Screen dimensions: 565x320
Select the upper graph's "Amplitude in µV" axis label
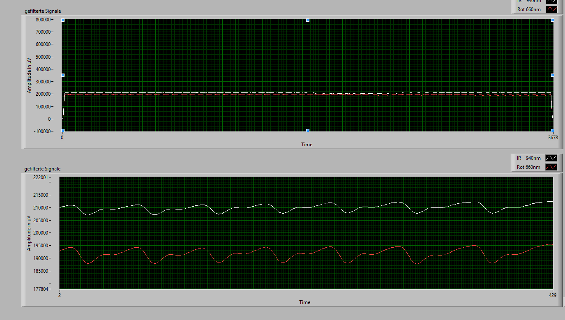point(29,75)
